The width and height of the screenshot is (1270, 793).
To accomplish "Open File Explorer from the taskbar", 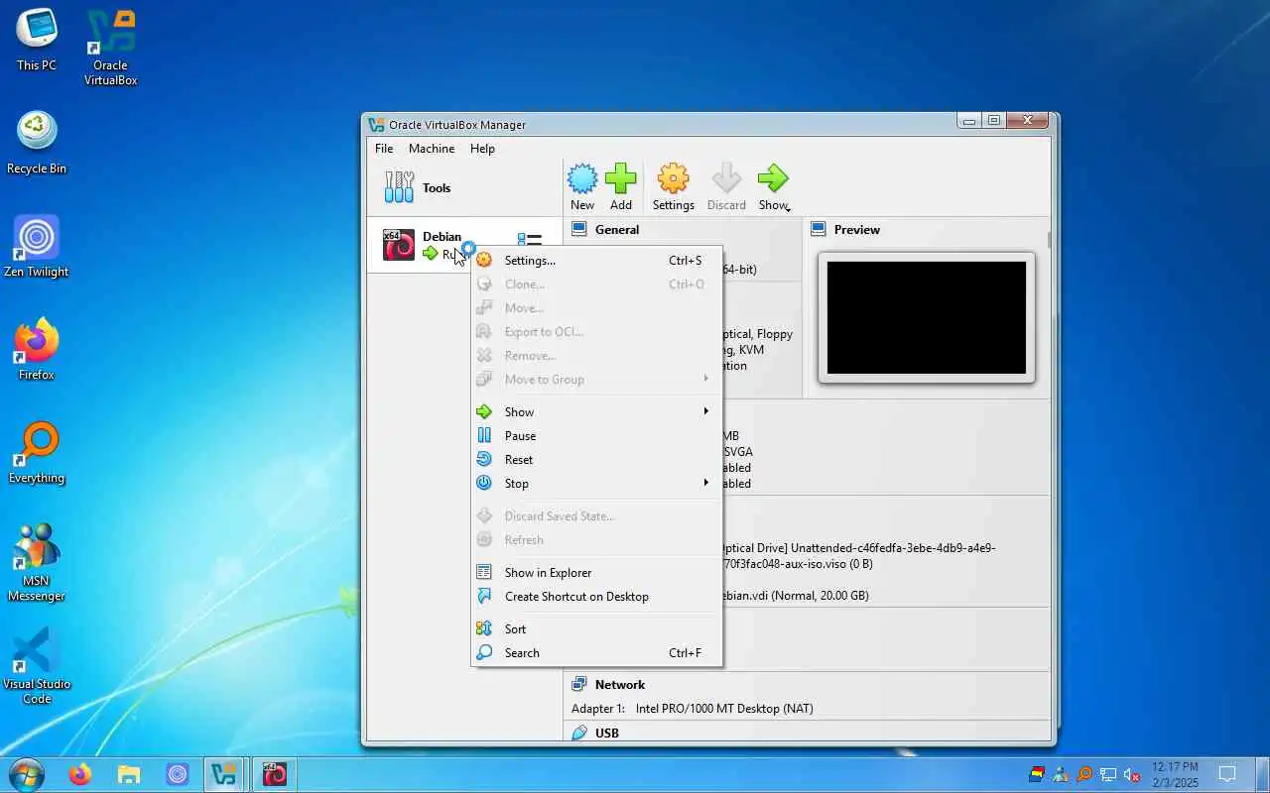I will tap(129, 774).
